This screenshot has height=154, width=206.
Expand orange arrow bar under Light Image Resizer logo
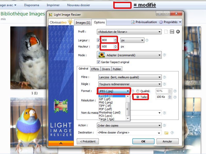pyautogui.click(x=61, y=143)
